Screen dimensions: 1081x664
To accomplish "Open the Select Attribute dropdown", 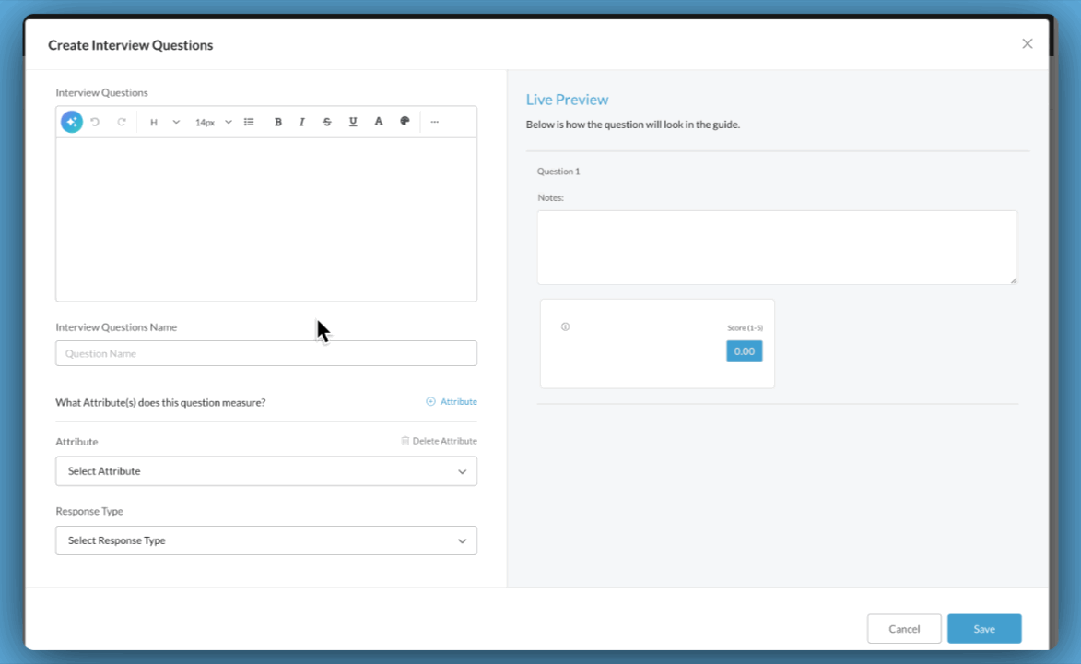I will (x=265, y=470).
